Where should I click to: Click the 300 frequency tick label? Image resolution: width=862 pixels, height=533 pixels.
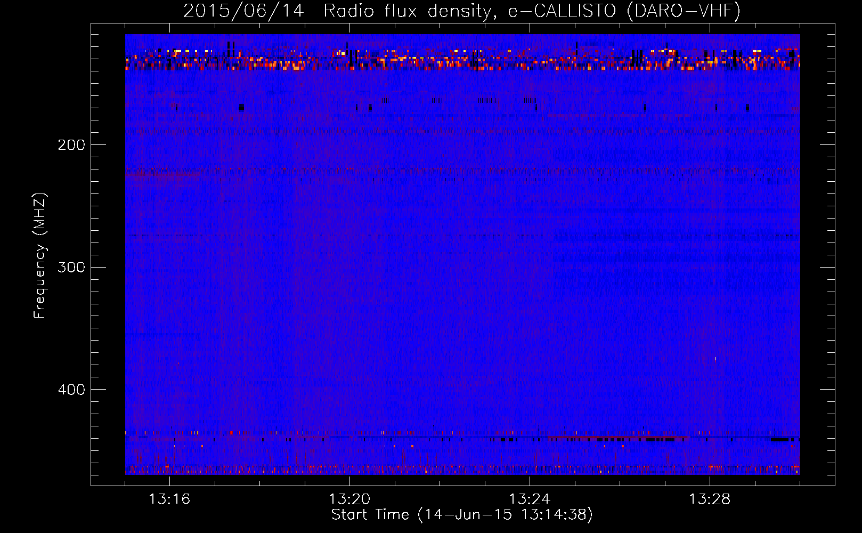pyautogui.click(x=71, y=267)
